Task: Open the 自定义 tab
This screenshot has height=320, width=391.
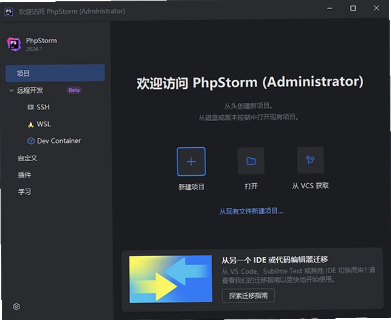Action: 27,158
